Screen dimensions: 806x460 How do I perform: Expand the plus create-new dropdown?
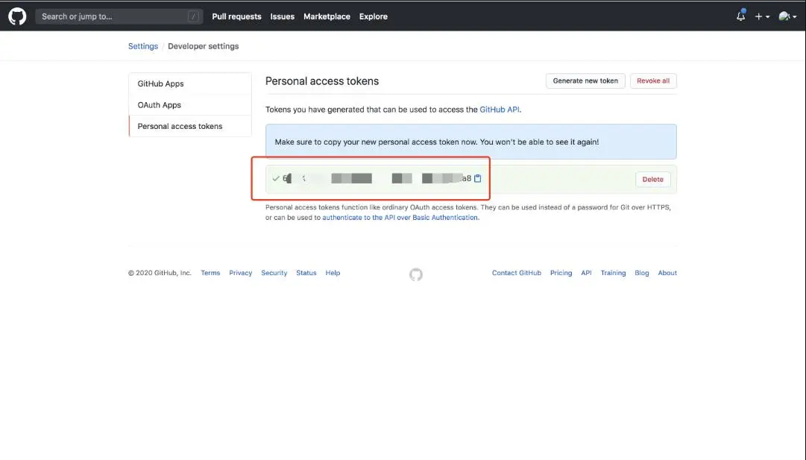[x=761, y=16]
